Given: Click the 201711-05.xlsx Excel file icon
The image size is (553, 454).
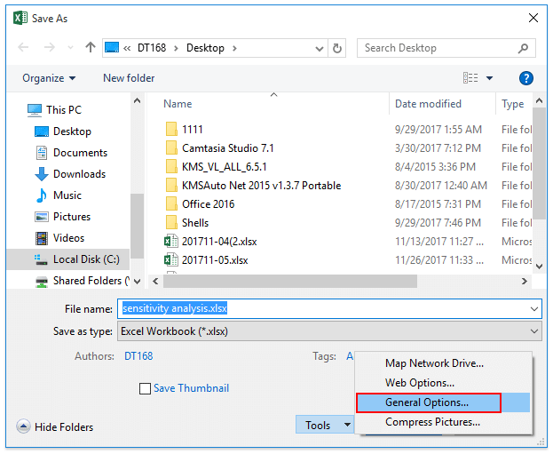Looking at the screenshot, I should [x=171, y=260].
